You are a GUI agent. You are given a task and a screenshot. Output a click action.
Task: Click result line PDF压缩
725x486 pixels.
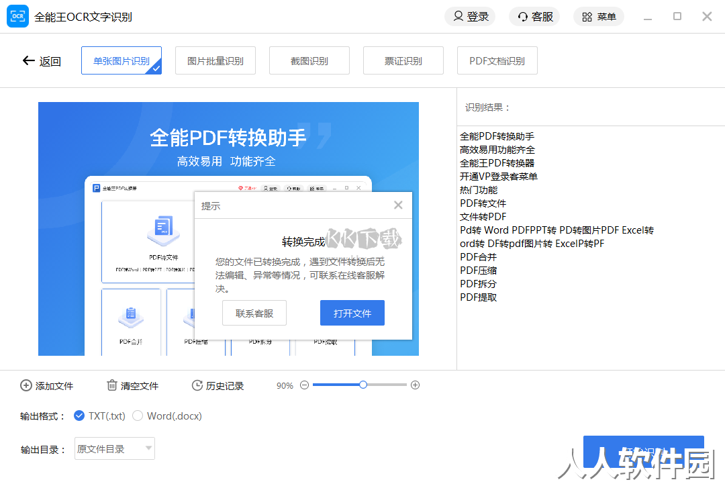pos(478,271)
